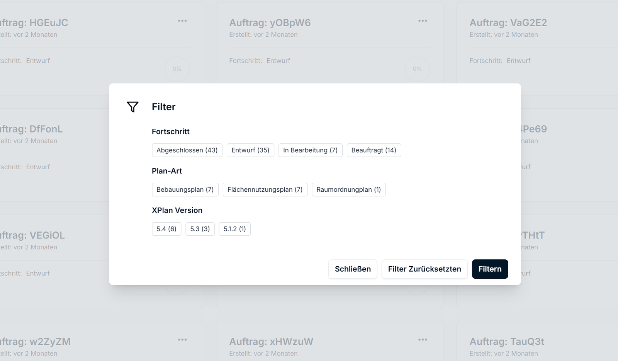
Task: Click "Fortschritt: Entwurf" on the VaG2E2 card
Action: point(500,61)
